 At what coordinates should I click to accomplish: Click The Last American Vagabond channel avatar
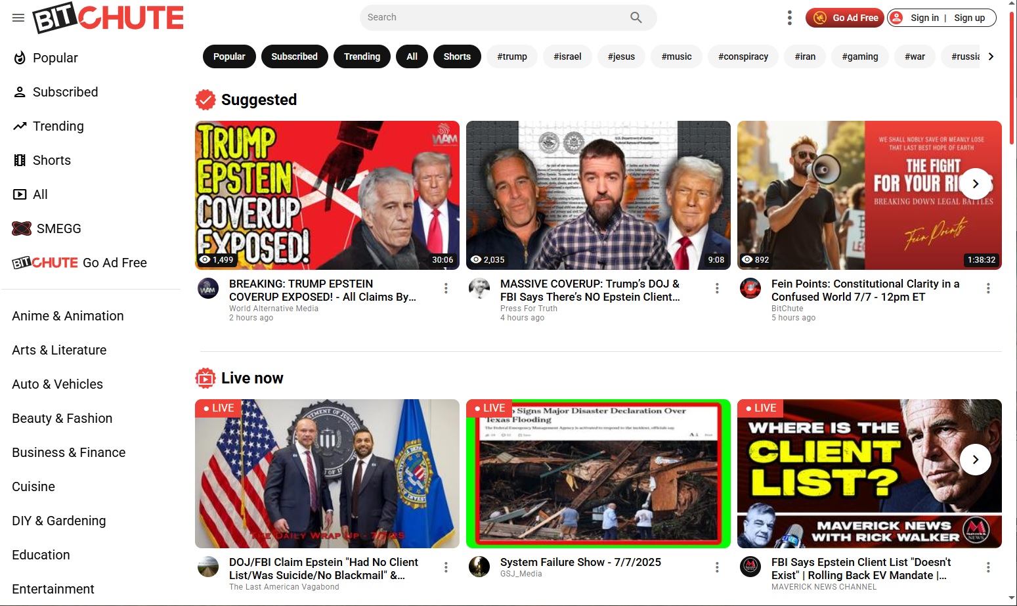[x=208, y=567]
